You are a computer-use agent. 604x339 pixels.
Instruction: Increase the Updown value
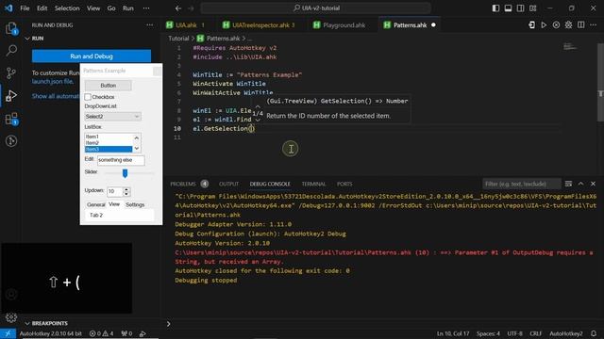126,188
